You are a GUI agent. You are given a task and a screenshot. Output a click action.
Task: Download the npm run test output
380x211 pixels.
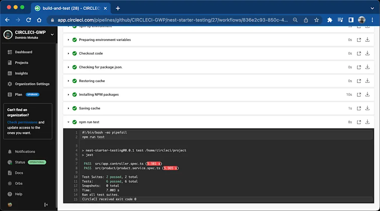point(367,122)
